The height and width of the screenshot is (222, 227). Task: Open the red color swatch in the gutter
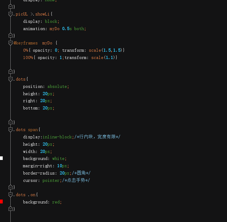(1, 201)
